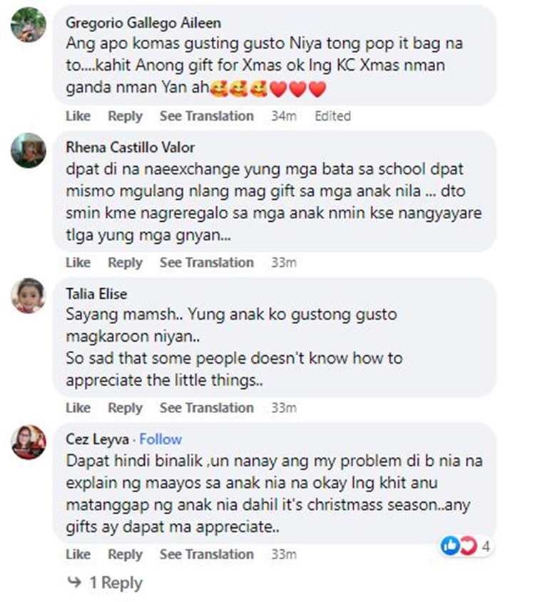Expand the 1 Reply thread
The height and width of the screenshot is (602, 535).
click(x=116, y=583)
